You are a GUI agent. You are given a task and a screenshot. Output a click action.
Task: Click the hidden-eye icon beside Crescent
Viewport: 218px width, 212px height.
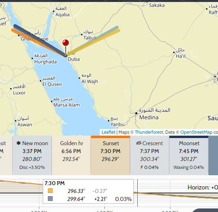pyautogui.click(x=139, y=143)
